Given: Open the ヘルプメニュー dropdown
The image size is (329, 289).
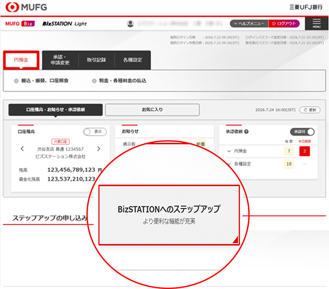Looking at the screenshot, I should point(248,23).
